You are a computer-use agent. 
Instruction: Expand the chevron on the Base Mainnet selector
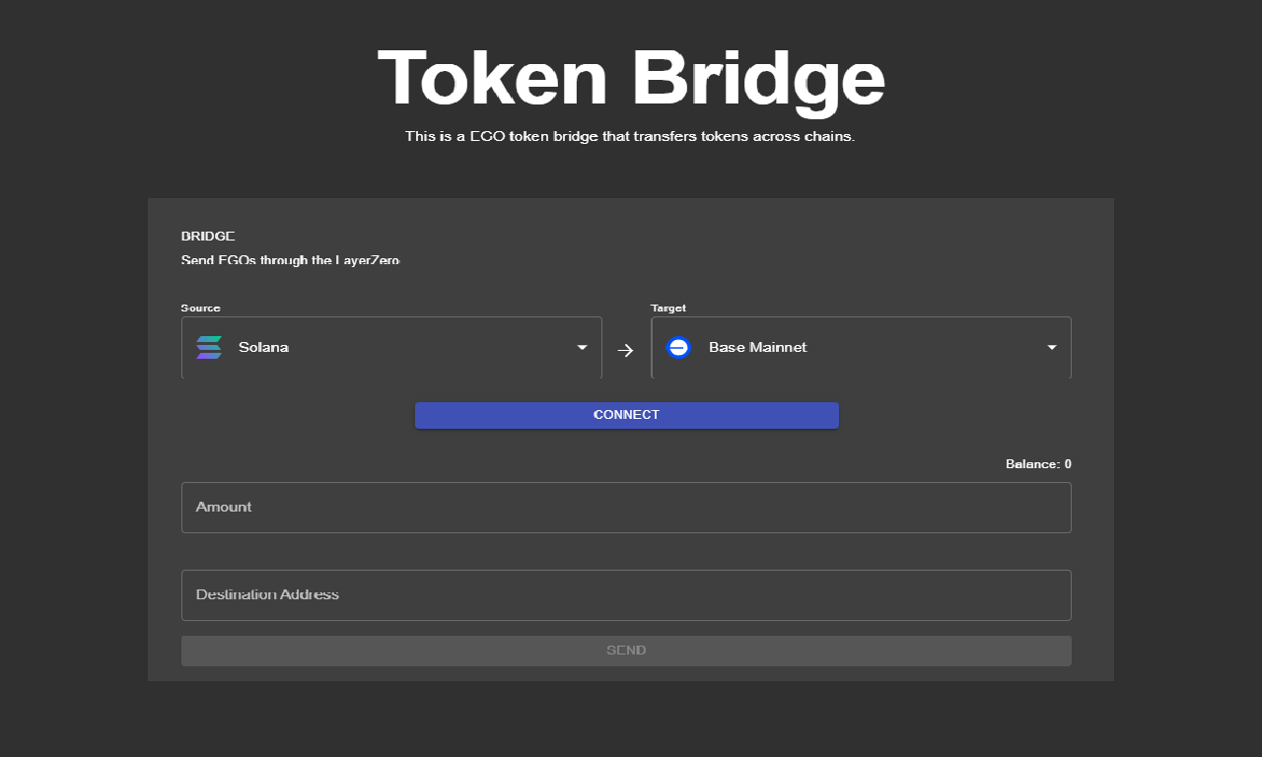pyautogui.click(x=1051, y=347)
